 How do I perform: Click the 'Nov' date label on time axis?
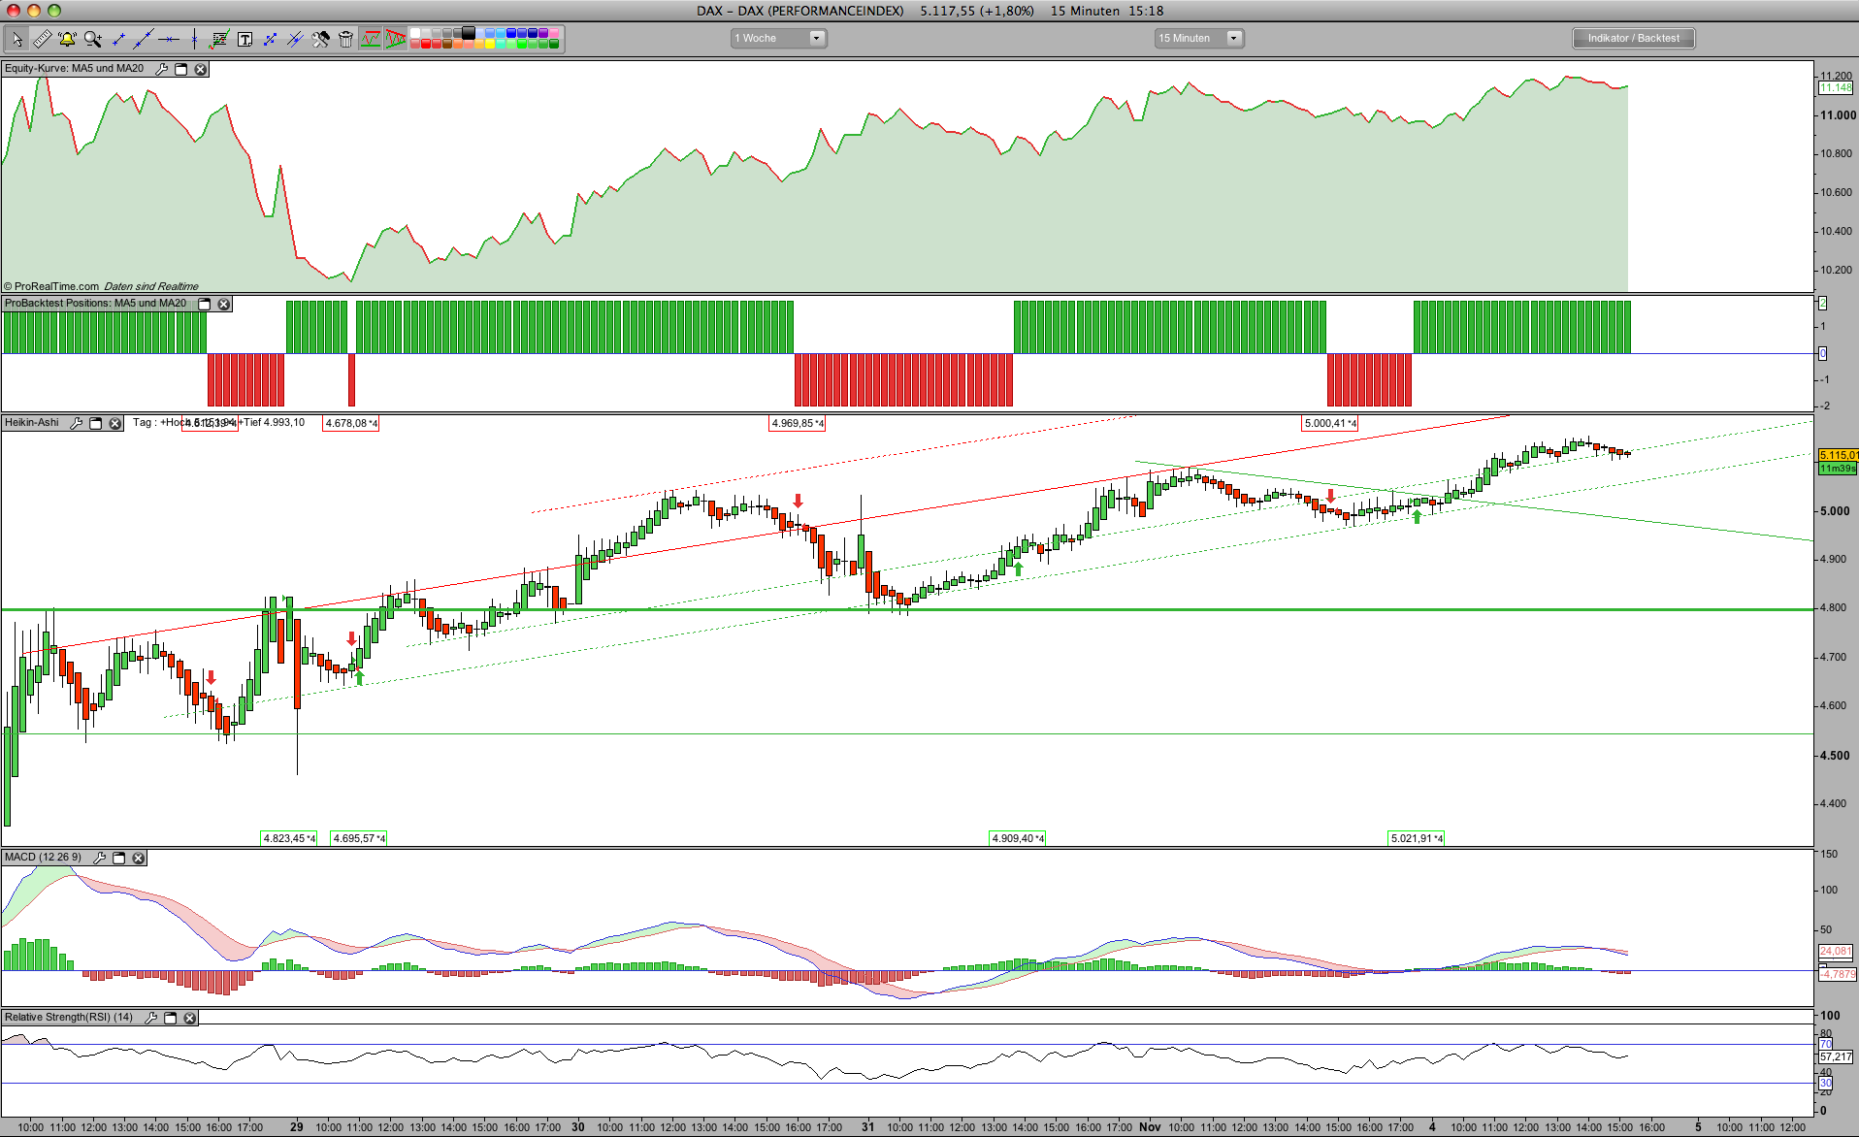pyautogui.click(x=1150, y=1127)
